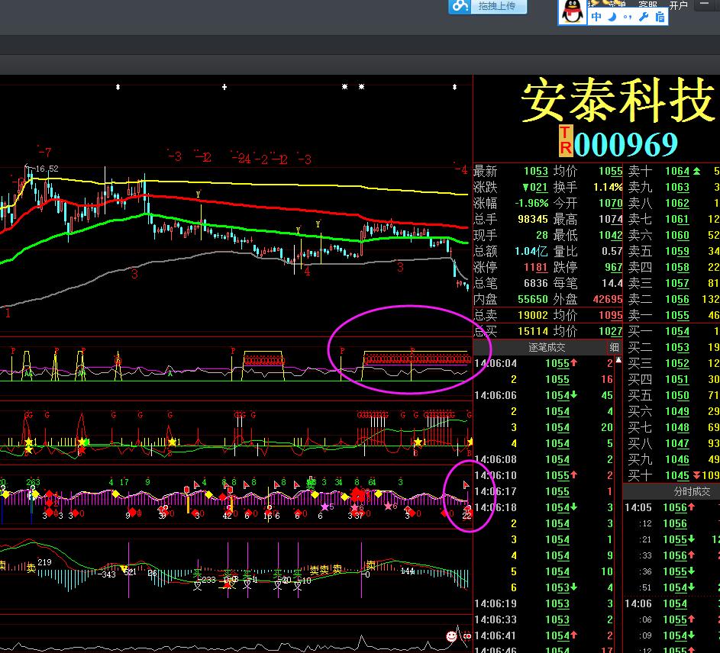Open the QQ penguin icon
This screenshot has height=653, width=720.
(x=572, y=11)
